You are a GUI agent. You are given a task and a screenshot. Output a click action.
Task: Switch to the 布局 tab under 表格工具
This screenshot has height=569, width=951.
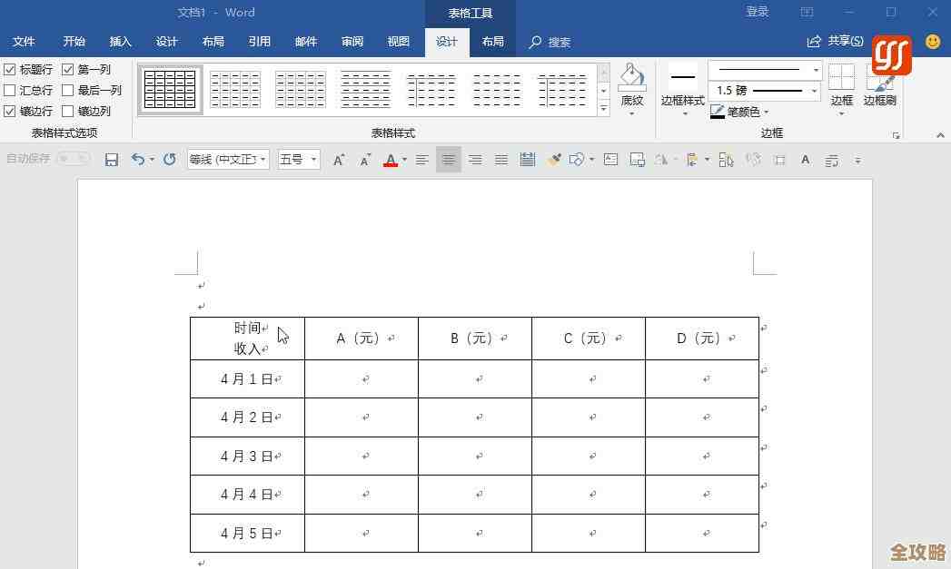coord(493,42)
